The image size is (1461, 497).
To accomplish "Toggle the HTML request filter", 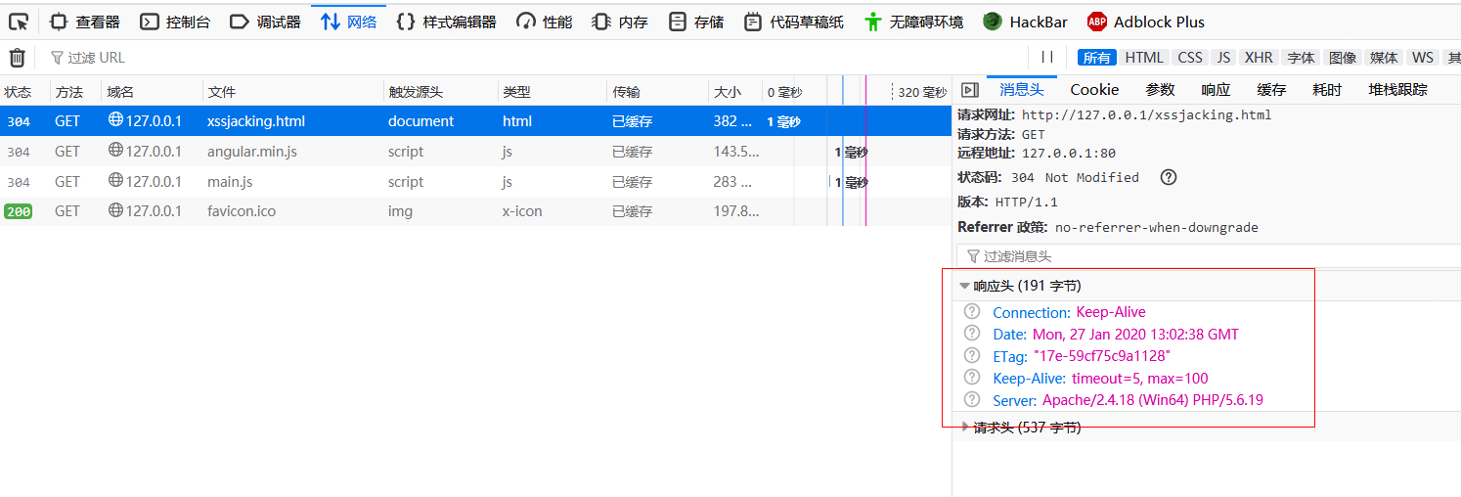I will point(1143,58).
